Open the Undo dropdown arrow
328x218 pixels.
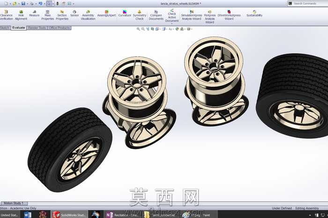(45, 4)
